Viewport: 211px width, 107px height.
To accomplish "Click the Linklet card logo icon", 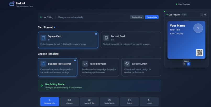I will click(x=12, y=4).
